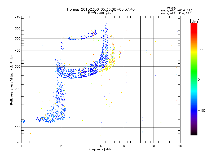This screenshot has height=159, width=212.
Task: Click the y-axis tick label '75'
Action: (19, 142)
